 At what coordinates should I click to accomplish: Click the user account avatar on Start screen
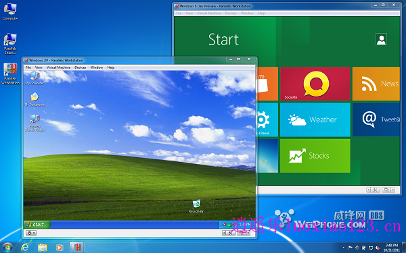(x=381, y=39)
